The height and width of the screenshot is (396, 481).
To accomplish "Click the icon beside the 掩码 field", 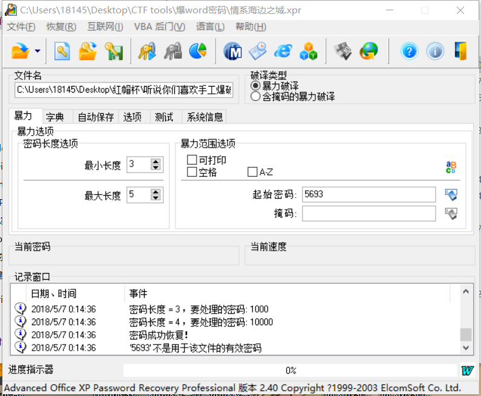I will [x=451, y=214].
